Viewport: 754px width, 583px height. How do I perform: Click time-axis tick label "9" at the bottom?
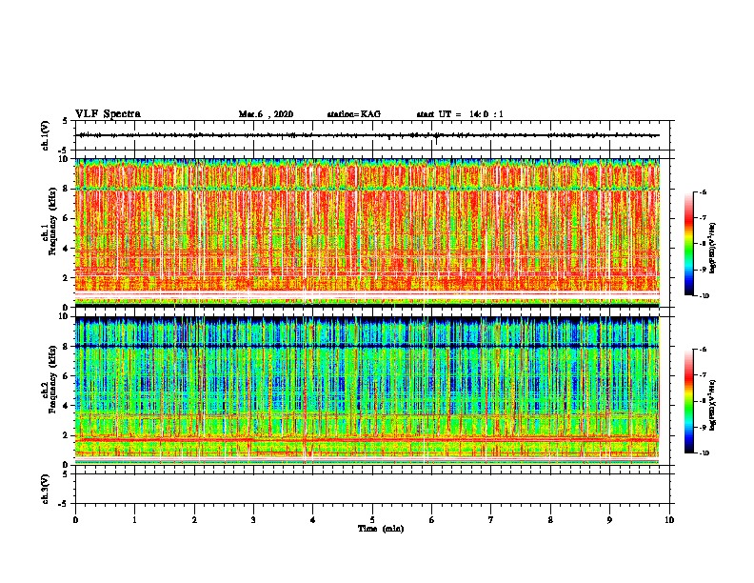point(609,520)
